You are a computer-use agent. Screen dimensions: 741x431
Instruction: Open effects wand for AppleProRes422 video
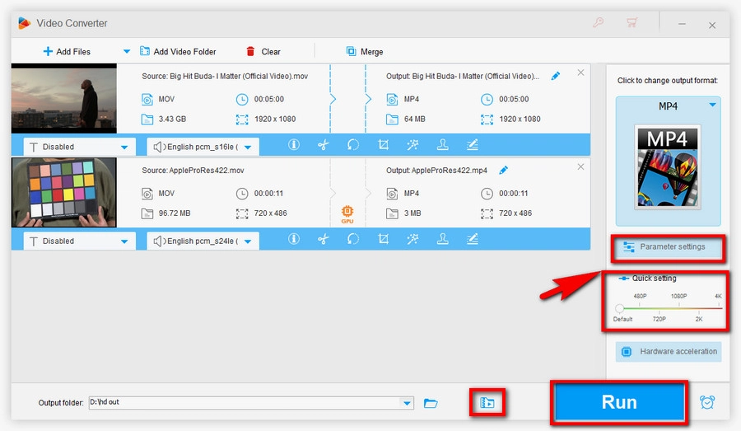tap(412, 239)
